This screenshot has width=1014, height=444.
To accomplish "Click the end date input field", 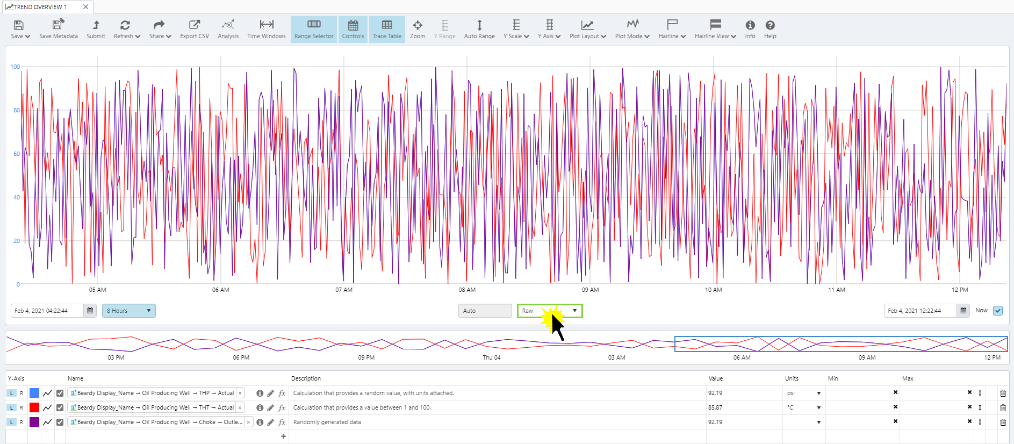I will (919, 311).
